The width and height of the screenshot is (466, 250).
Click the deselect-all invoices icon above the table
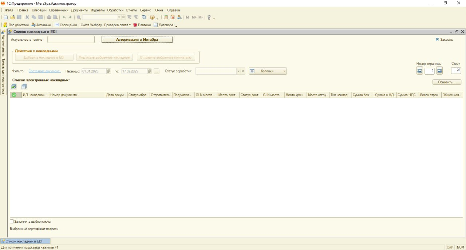pos(24,87)
